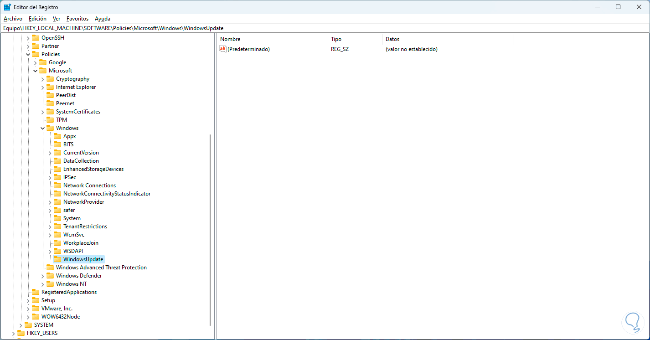Image resolution: width=650 pixels, height=340 pixels.
Task: Click the Windows Defender folder icon
Action: pyautogui.click(x=50, y=276)
